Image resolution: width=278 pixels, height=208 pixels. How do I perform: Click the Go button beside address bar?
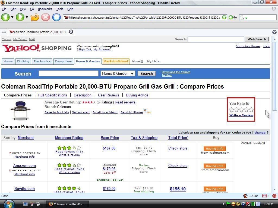tap(233, 17)
